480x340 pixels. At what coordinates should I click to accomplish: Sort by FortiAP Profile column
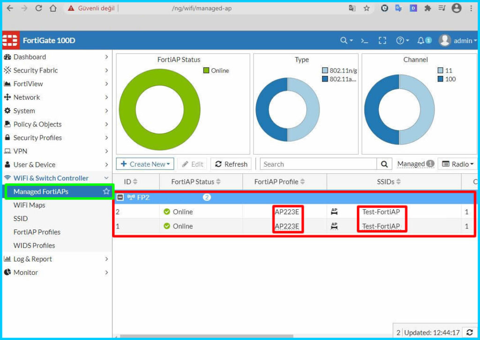279,182
